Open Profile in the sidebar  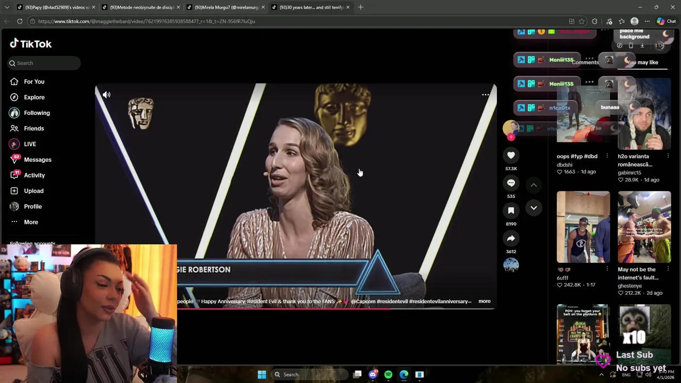pyautogui.click(x=32, y=206)
